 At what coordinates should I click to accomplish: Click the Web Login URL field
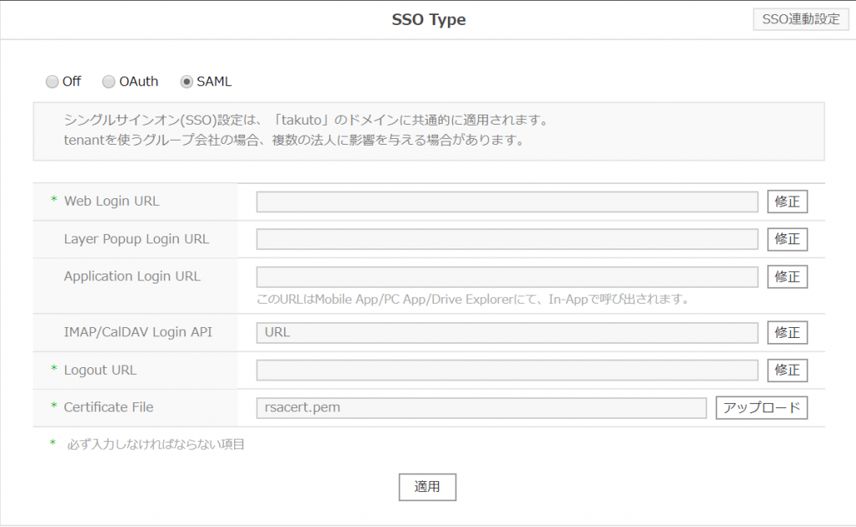coord(507,202)
